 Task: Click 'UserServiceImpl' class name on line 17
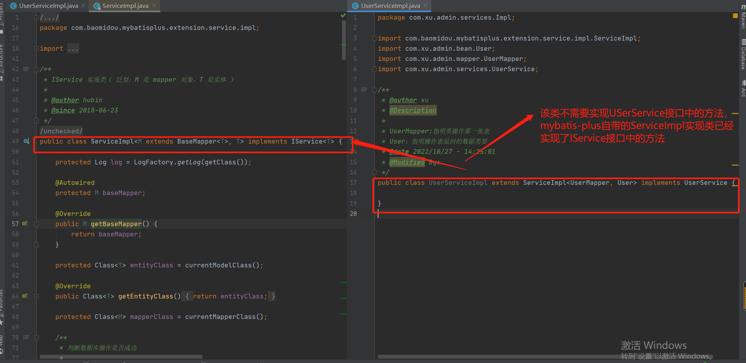click(458, 182)
